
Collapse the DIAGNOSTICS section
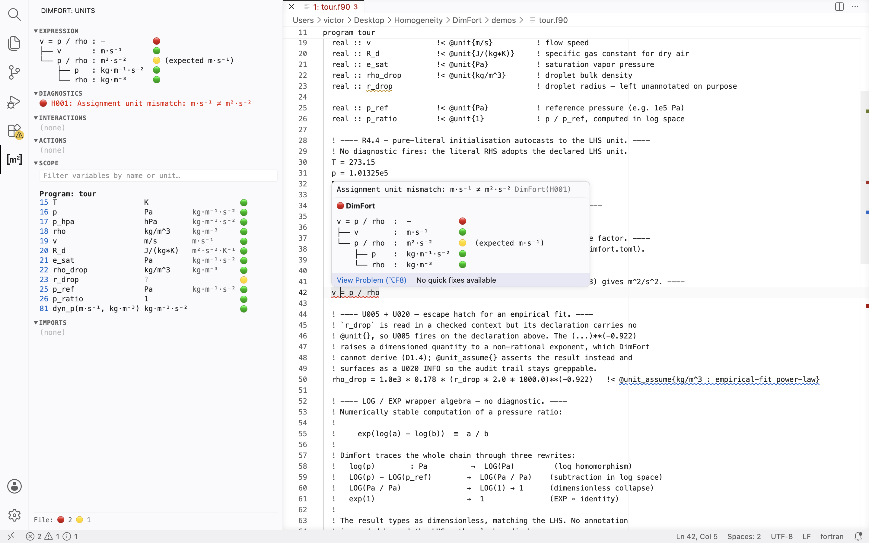58,94
